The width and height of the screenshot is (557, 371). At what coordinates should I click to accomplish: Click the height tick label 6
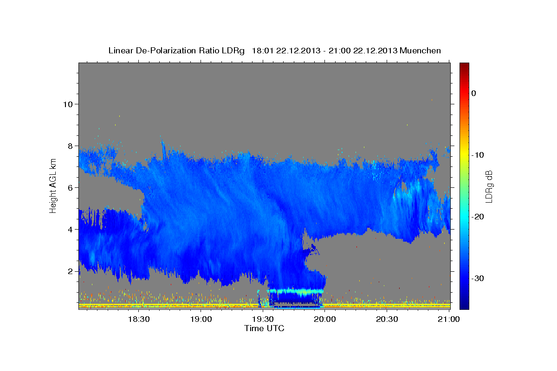[71, 187]
